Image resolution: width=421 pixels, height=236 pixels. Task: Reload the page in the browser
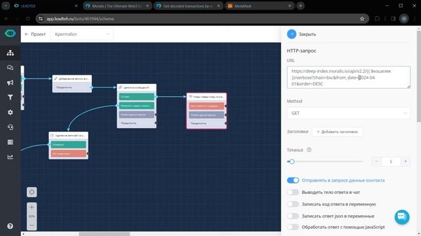pos(28,19)
